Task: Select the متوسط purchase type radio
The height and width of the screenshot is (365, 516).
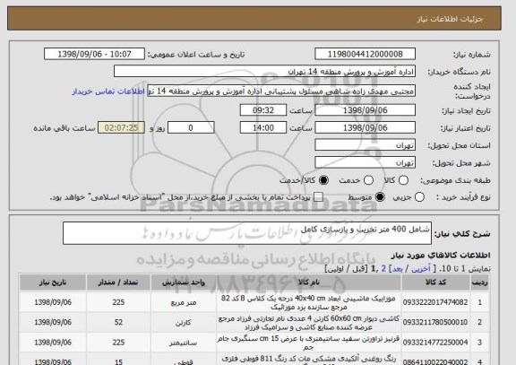Action: point(380,197)
